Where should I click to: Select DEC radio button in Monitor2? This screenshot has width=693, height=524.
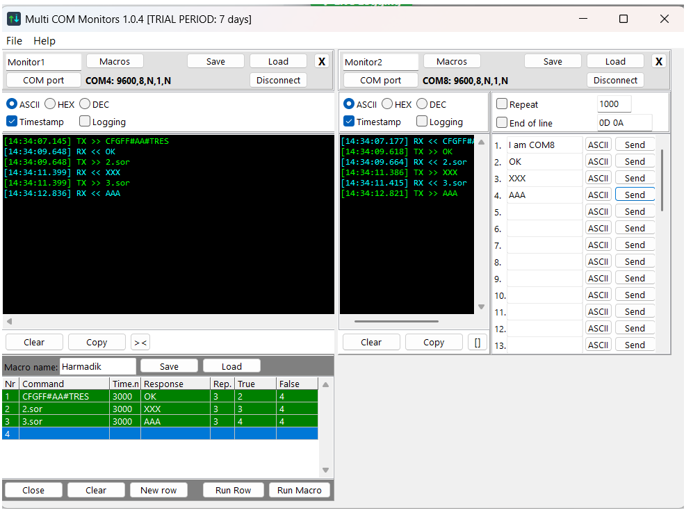[422, 104]
